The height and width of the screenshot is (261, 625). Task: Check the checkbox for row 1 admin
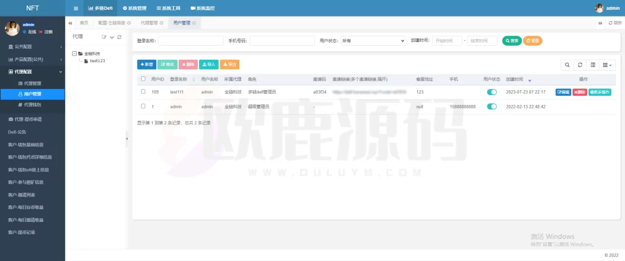click(143, 106)
